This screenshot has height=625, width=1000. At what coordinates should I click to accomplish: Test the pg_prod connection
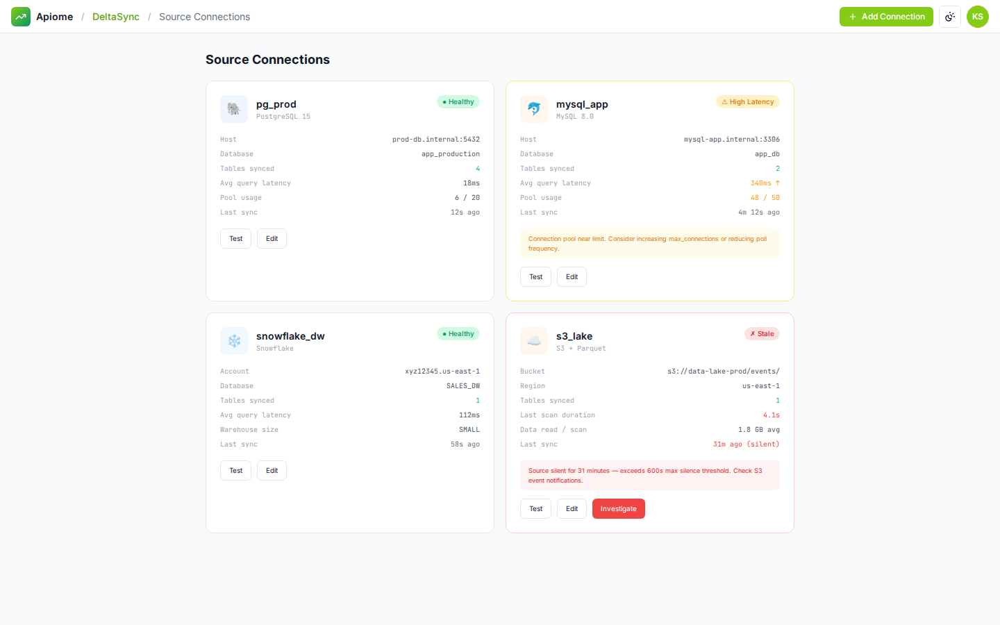[x=236, y=239]
